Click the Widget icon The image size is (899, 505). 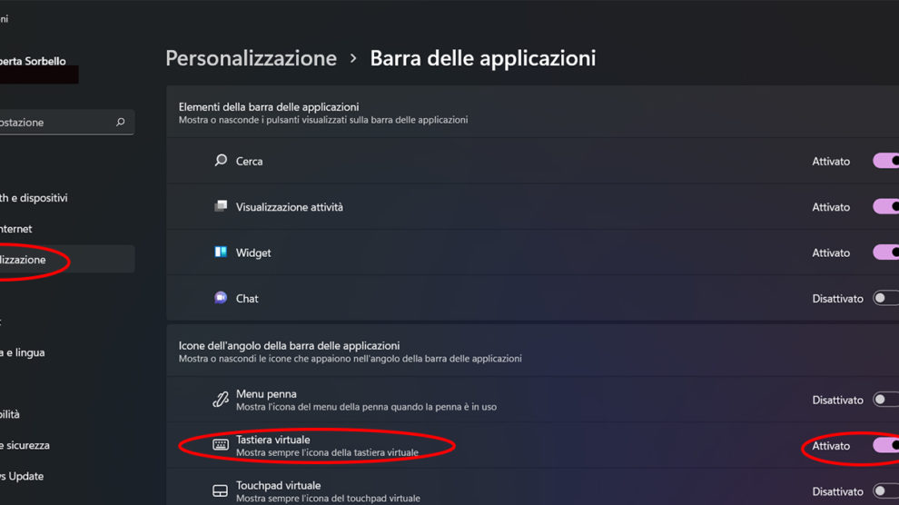tap(221, 252)
